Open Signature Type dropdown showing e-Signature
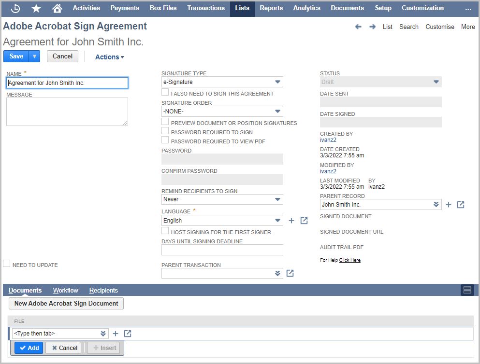This screenshot has width=480, height=364. pyautogui.click(x=222, y=82)
